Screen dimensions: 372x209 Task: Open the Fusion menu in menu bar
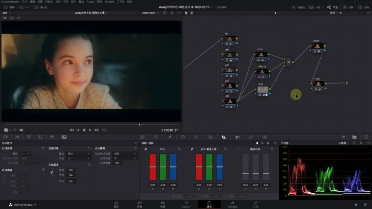pos(90,2)
